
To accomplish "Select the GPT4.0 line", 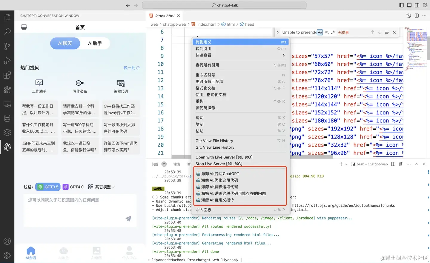I will click(x=73, y=187).
